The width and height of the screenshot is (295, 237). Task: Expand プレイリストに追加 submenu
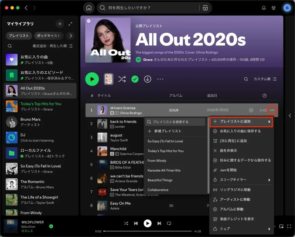tap(241, 121)
